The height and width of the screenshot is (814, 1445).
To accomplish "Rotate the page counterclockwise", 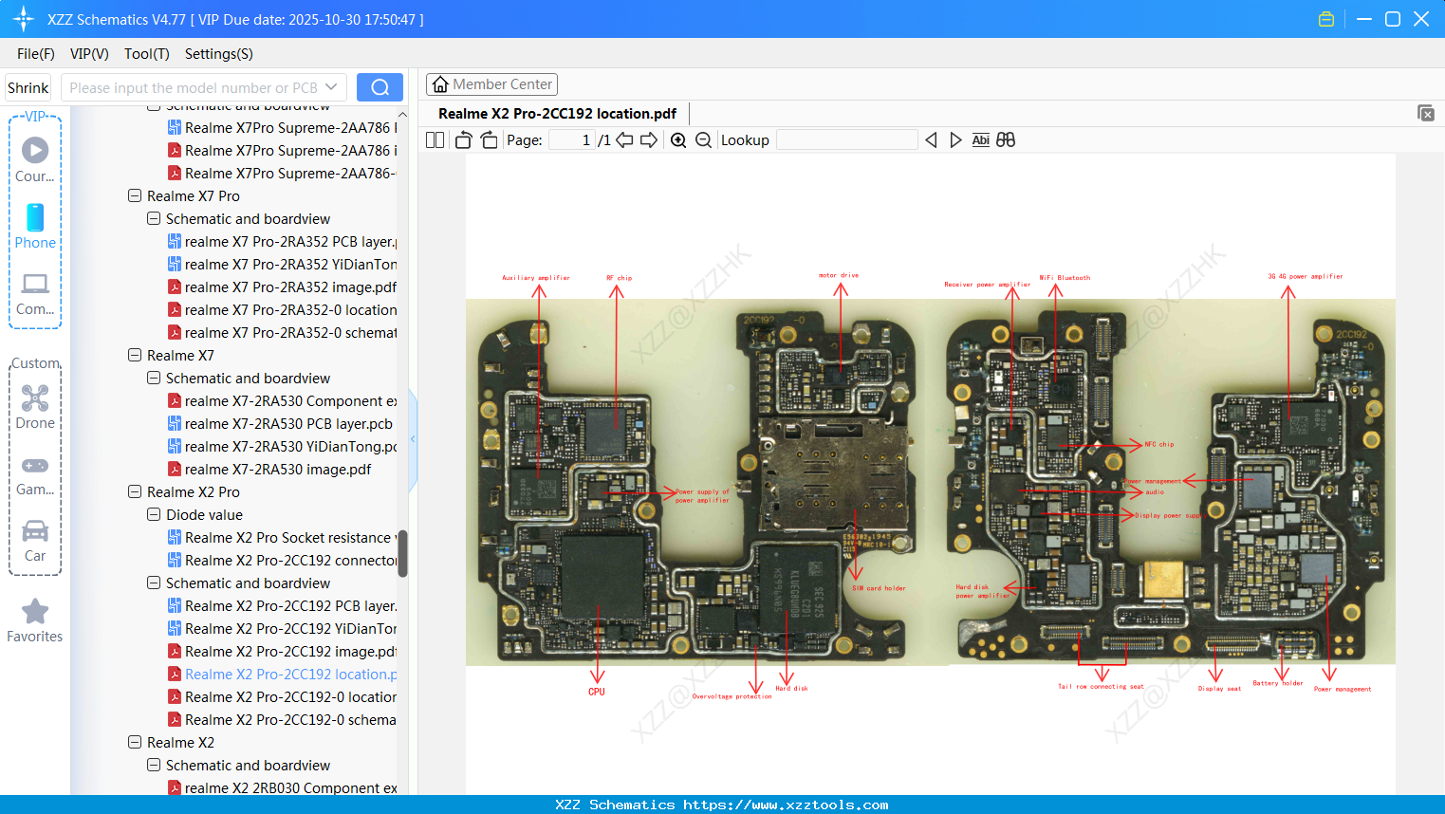I will 463,140.
